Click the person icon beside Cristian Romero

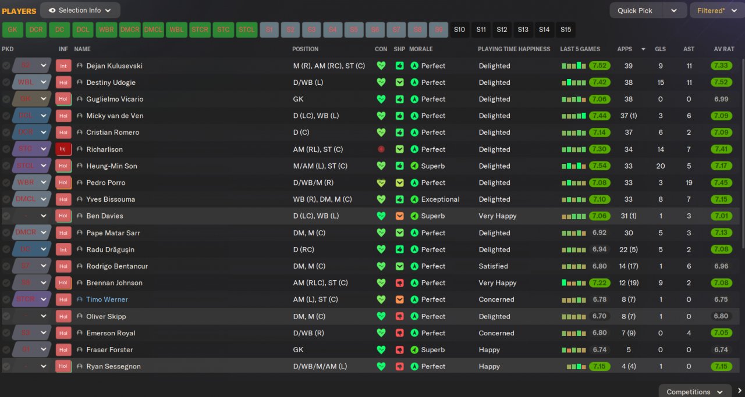[80, 132]
